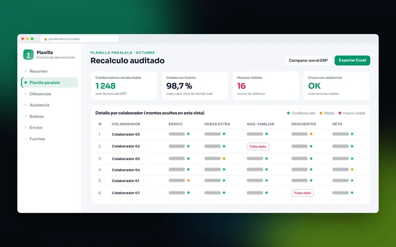Click the Huecos visibles 16 card
This screenshot has width=396, height=247.
(266, 85)
